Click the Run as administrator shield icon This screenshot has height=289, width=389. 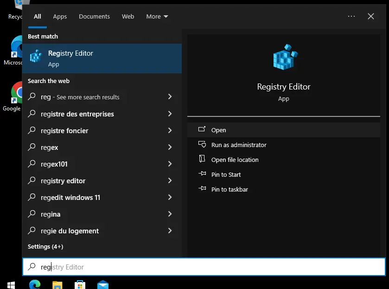click(202, 144)
